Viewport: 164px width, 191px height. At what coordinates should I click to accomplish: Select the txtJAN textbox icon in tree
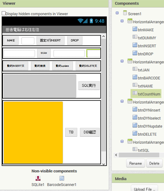135,69
